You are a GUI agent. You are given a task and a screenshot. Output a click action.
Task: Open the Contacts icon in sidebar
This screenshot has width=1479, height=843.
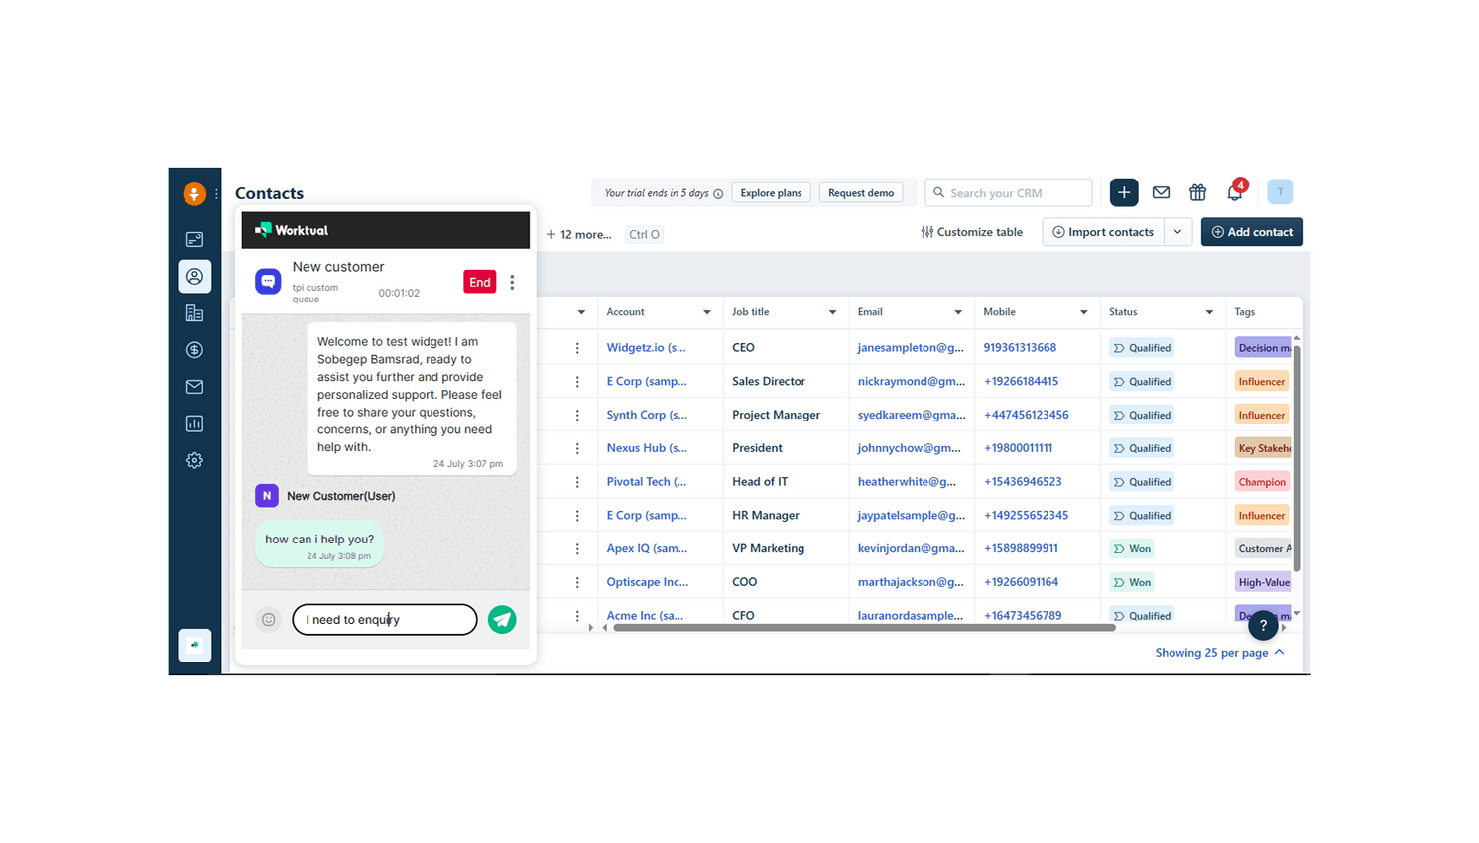194,277
